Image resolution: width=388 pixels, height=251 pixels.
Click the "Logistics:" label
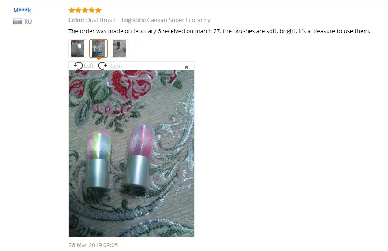(133, 20)
